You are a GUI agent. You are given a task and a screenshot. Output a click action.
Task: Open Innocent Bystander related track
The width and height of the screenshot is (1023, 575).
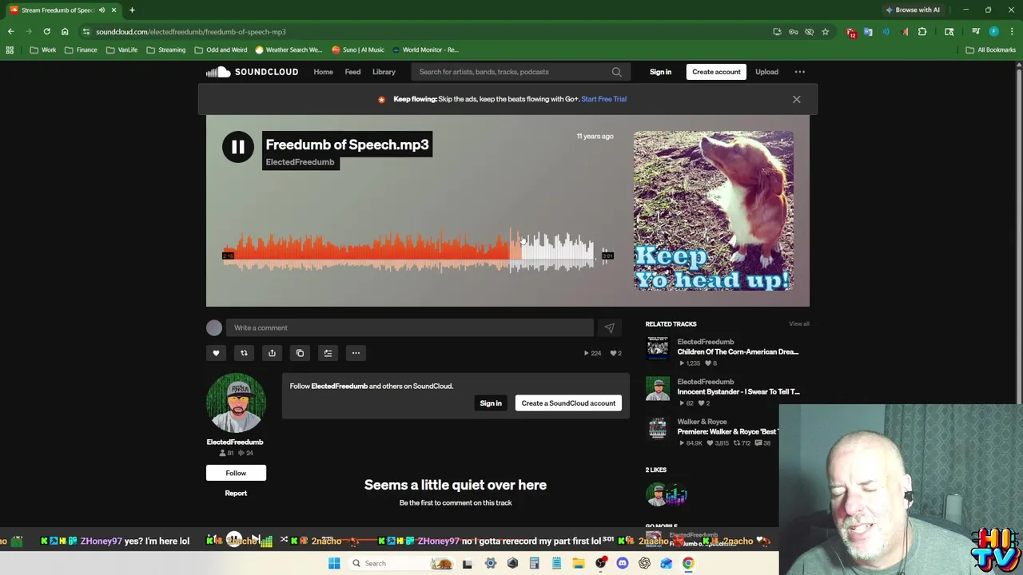click(x=738, y=391)
